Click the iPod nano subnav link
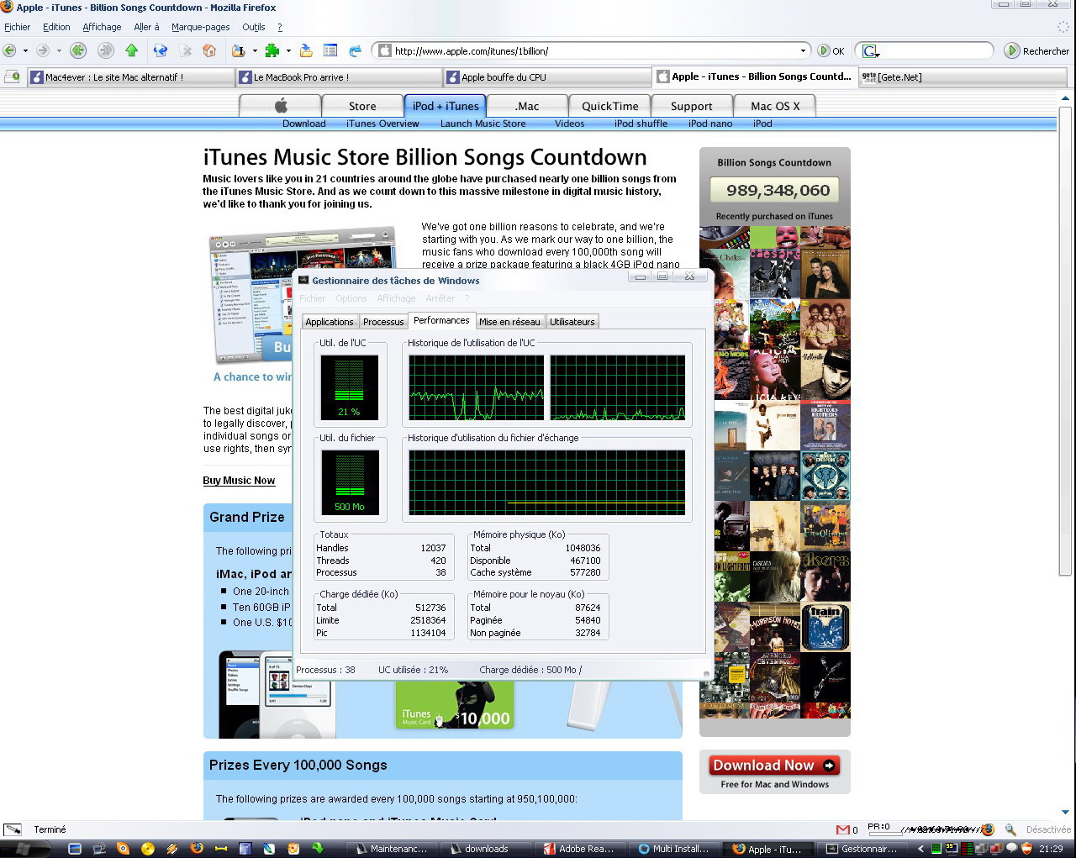The height and width of the screenshot is (858, 1076). point(710,124)
